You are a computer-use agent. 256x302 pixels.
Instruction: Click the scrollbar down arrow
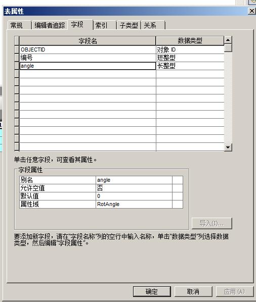point(228,147)
